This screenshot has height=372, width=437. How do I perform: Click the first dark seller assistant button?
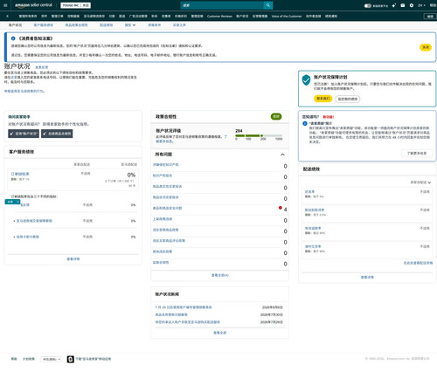[x=24, y=134]
